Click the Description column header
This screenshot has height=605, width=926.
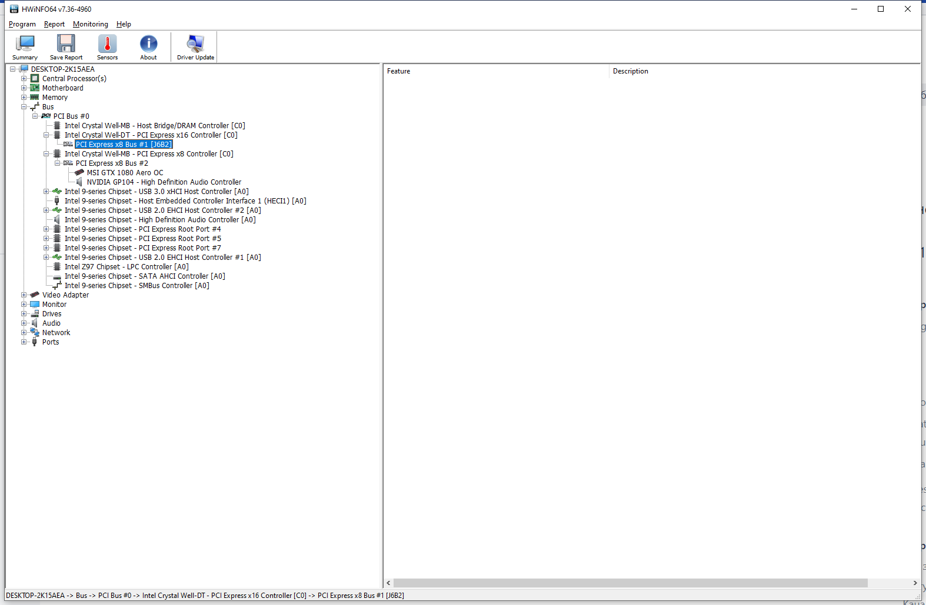pyautogui.click(x=765, y=71)
